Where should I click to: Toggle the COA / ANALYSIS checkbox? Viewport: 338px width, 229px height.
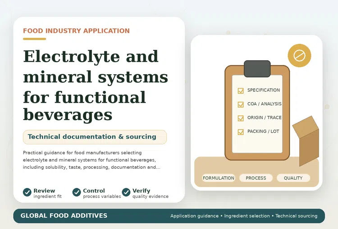coord(241,104)
